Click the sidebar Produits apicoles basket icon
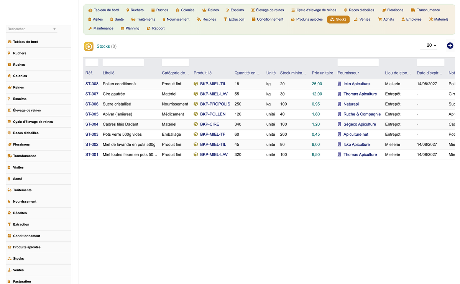Screen dimensions: 460x284 (9, 247)
